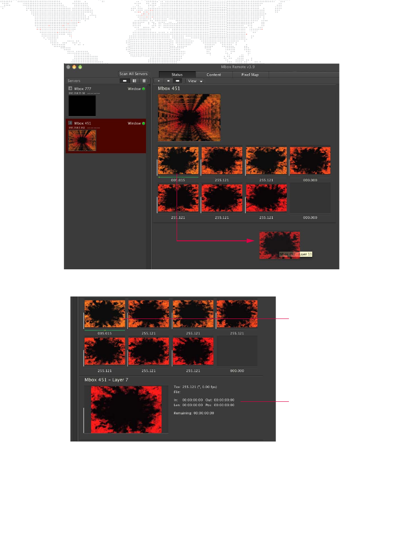The width and height of the screenshot is (412, 533).
Task: Click the dragged Mbox 451 Layer 11 thumbnail
Action: [279, 246]
